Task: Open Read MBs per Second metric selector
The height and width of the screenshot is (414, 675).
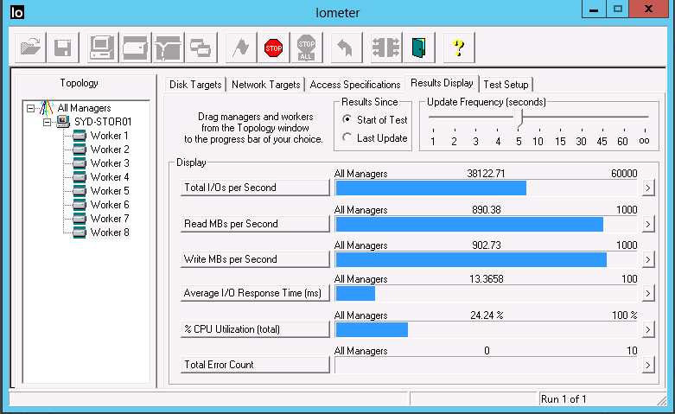Action: pos(255,224)
